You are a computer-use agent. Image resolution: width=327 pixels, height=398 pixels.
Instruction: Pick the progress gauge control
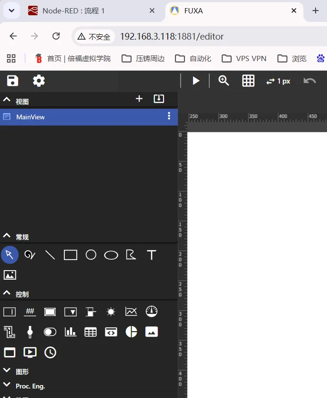tap(91, 312)
